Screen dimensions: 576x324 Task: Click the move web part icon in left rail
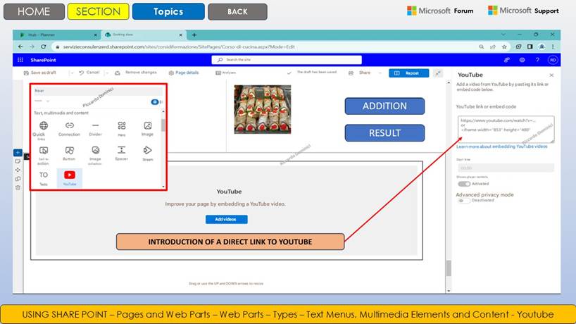(18, 170)
